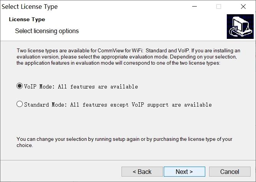Image resolution: width=256 pixels, height=182 pixels.
Task: Select the VoIP Mode radio button
Action: (x=20, y=86)
